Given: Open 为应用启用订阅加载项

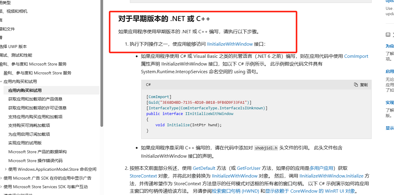Looking at the screenshot, I should [29, 134].
